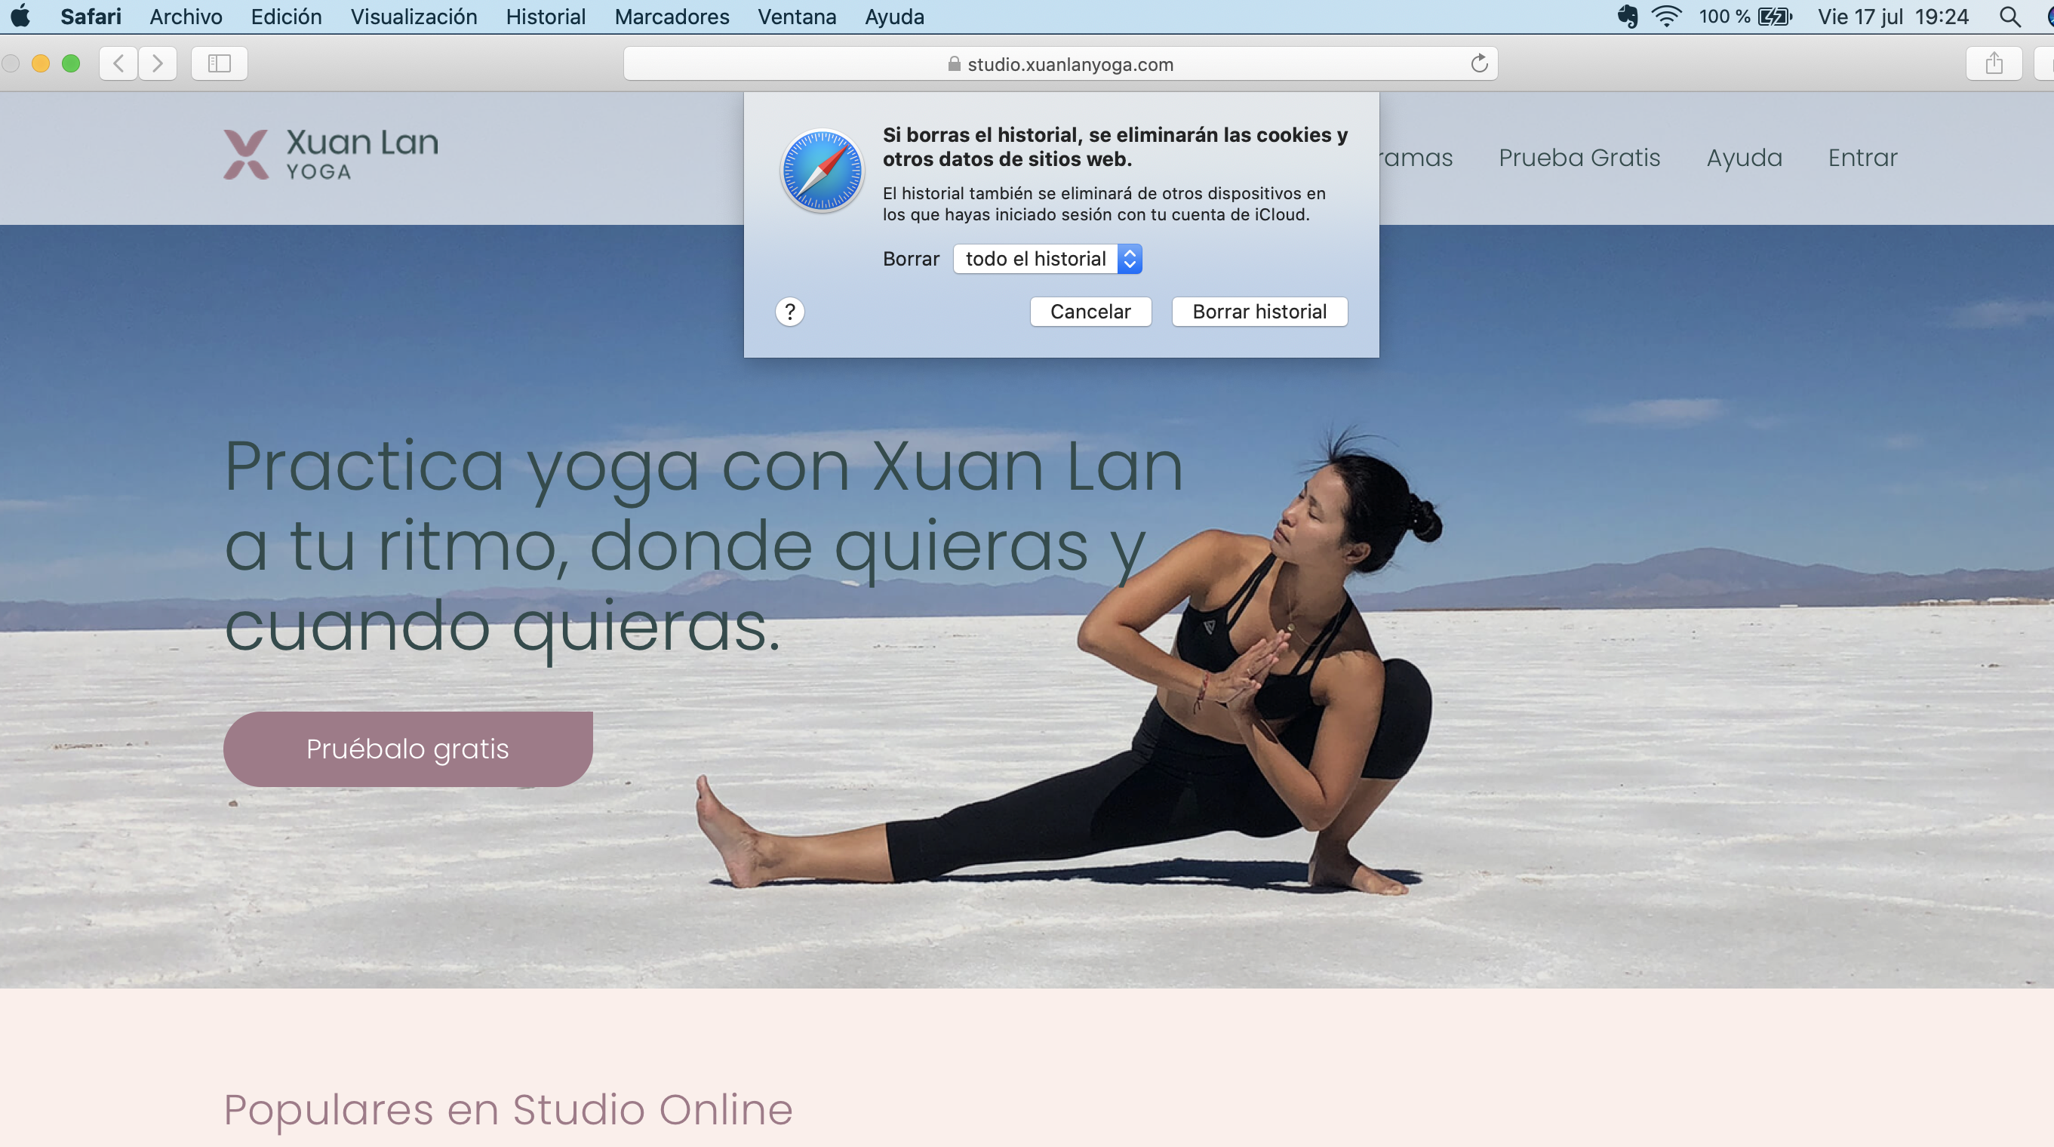Confirm with Borrar historial button

pyautogui.click(x=1259, y=312)
